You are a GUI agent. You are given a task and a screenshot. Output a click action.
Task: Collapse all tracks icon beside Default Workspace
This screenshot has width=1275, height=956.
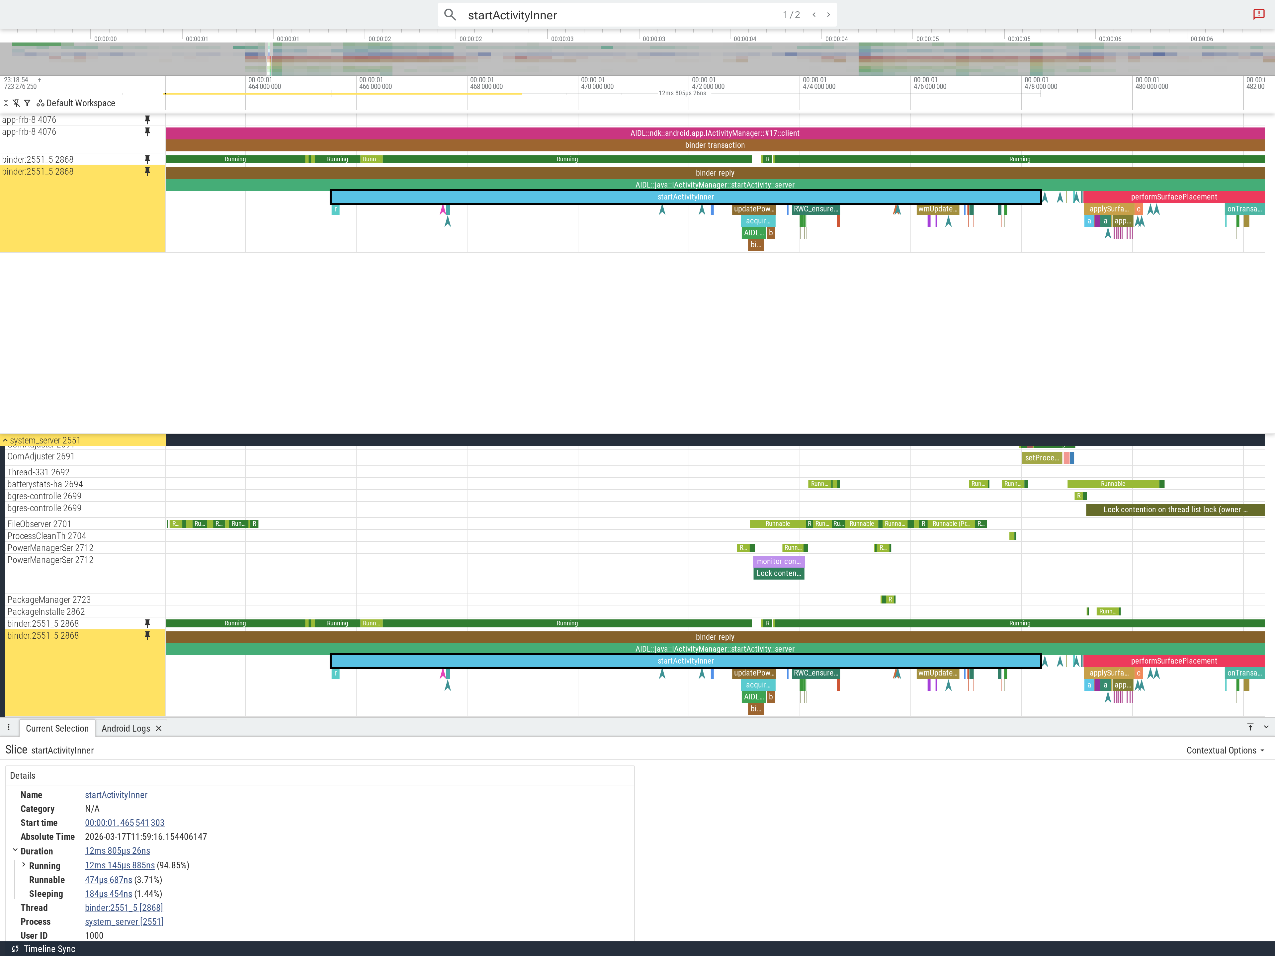click(6, 103)
